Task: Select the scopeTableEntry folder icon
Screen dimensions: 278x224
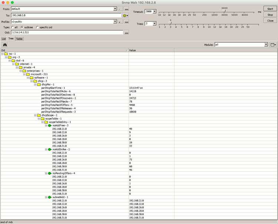Action: pyautogui.click(x=46, y=122)
